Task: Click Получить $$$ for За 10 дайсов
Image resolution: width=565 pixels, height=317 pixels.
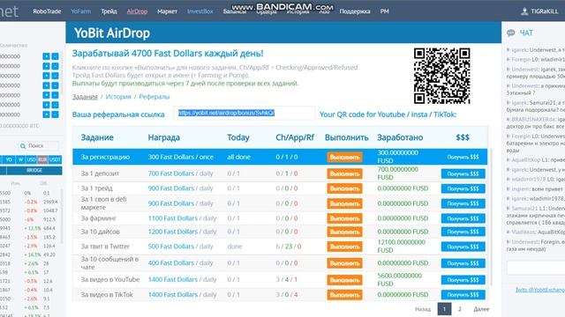Action: (463, 232)
